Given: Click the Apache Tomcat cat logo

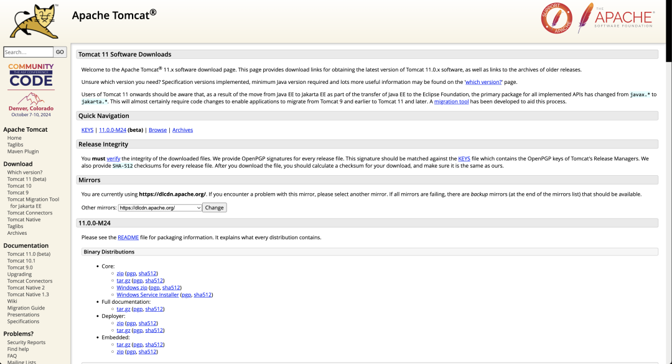Looking at the screenshot, I should point(34,21).
